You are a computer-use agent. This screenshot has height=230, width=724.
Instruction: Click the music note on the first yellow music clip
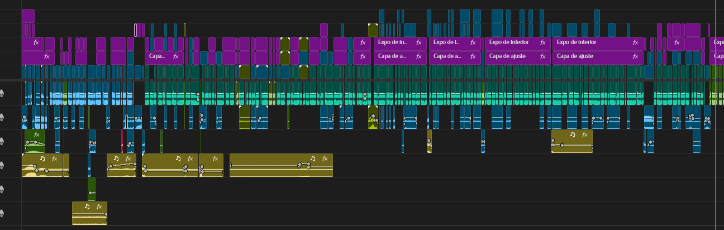pyautogui.click(x=42, y=159)
